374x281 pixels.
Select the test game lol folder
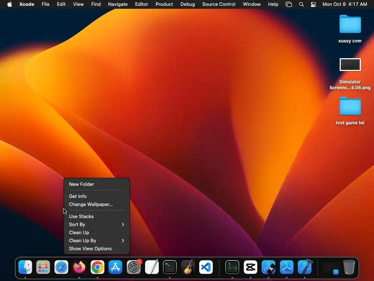pos(350,111)
